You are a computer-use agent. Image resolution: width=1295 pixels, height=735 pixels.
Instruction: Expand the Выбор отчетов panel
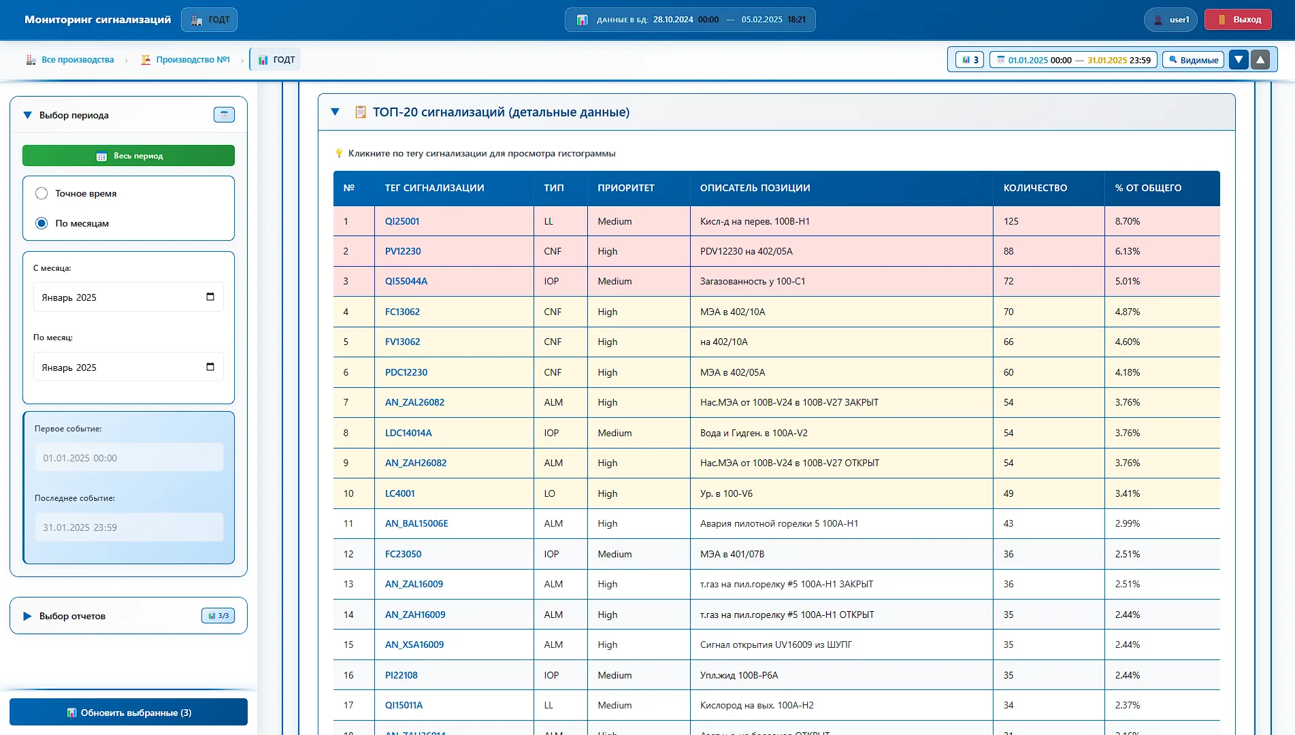pyautogui.click(x=28, y=616)
